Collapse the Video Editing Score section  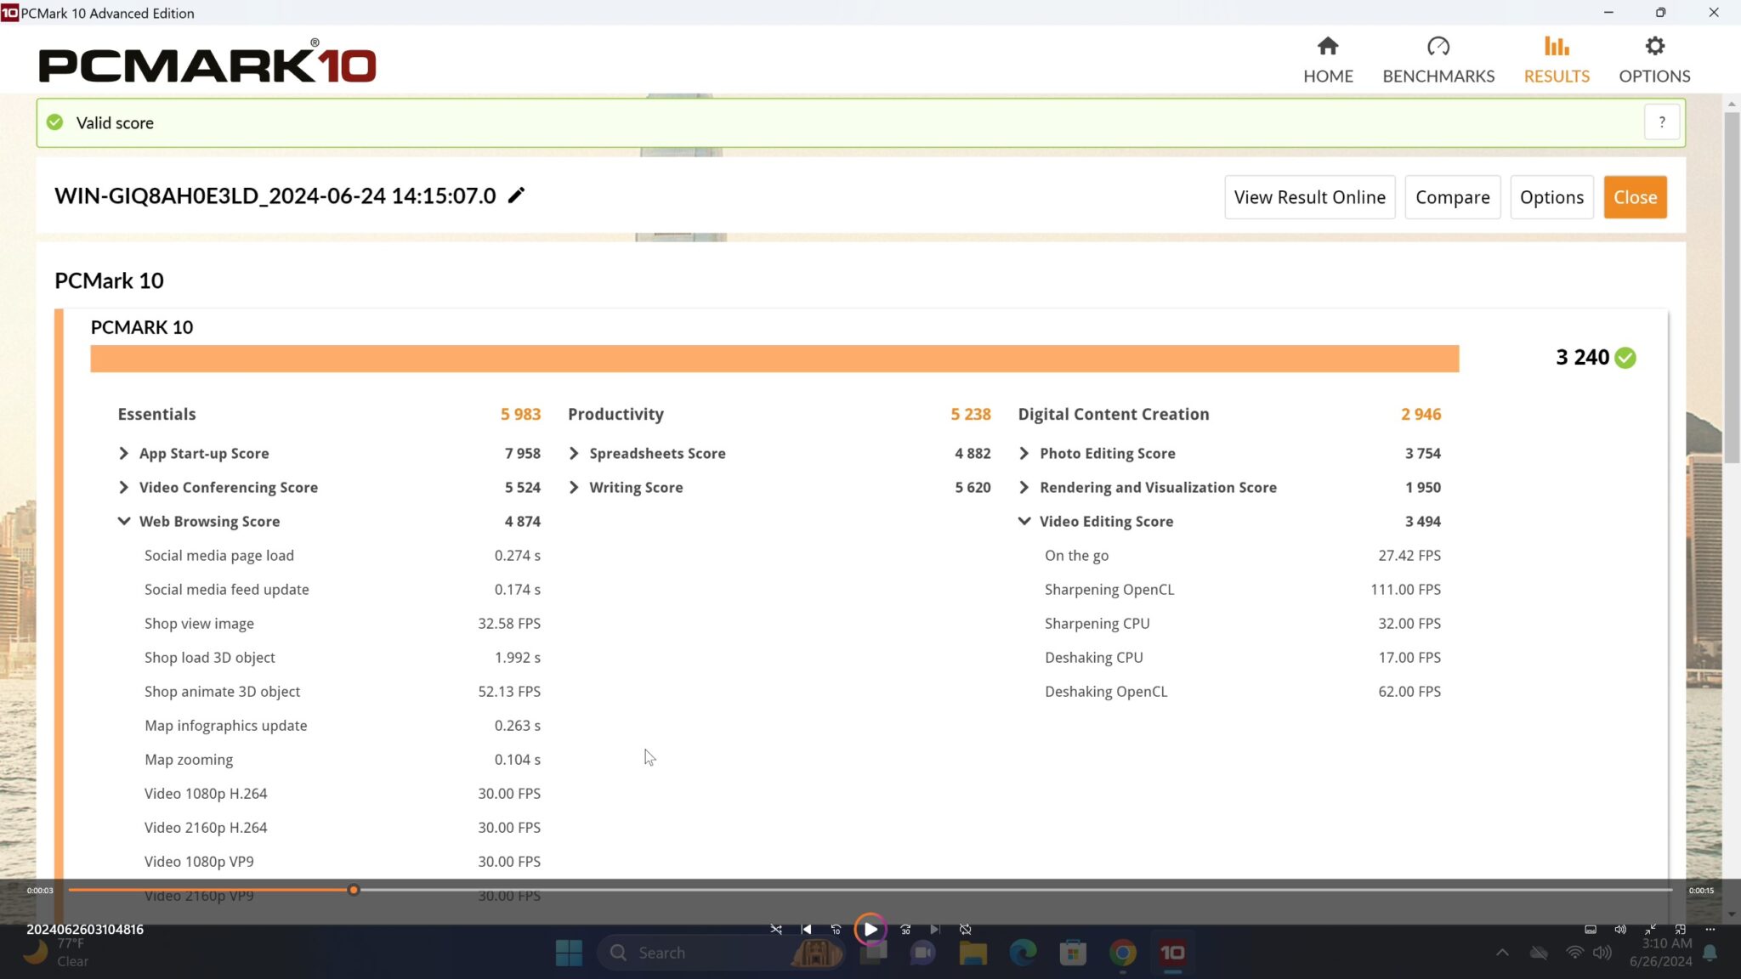click(1024, 521)
